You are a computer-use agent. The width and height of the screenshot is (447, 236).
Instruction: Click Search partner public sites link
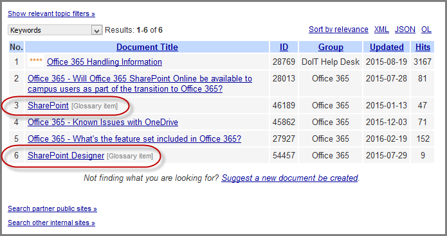[x=52, y=208]
